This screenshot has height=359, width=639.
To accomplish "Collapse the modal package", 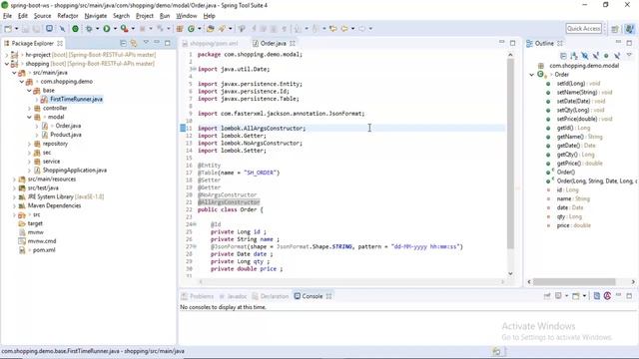I will click(x=29, y=117).
